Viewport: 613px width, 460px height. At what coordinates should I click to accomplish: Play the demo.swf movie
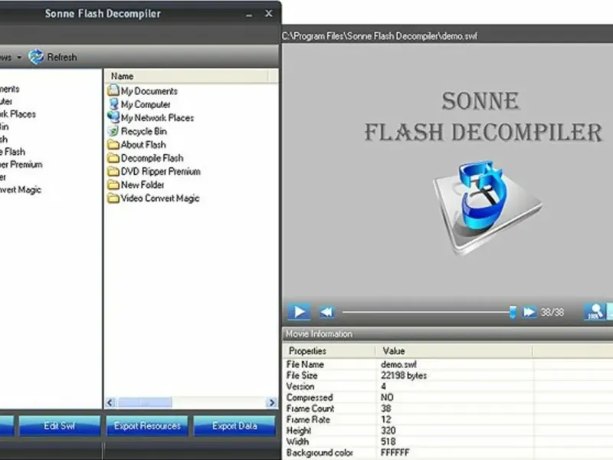click(x=299, y=312)
